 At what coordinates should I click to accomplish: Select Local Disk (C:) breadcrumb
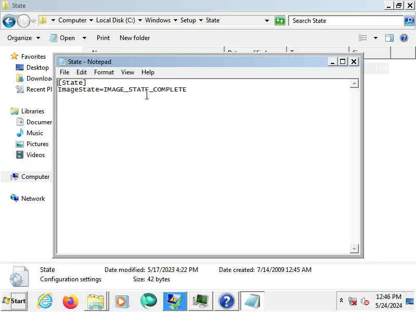tap(115, 20)
